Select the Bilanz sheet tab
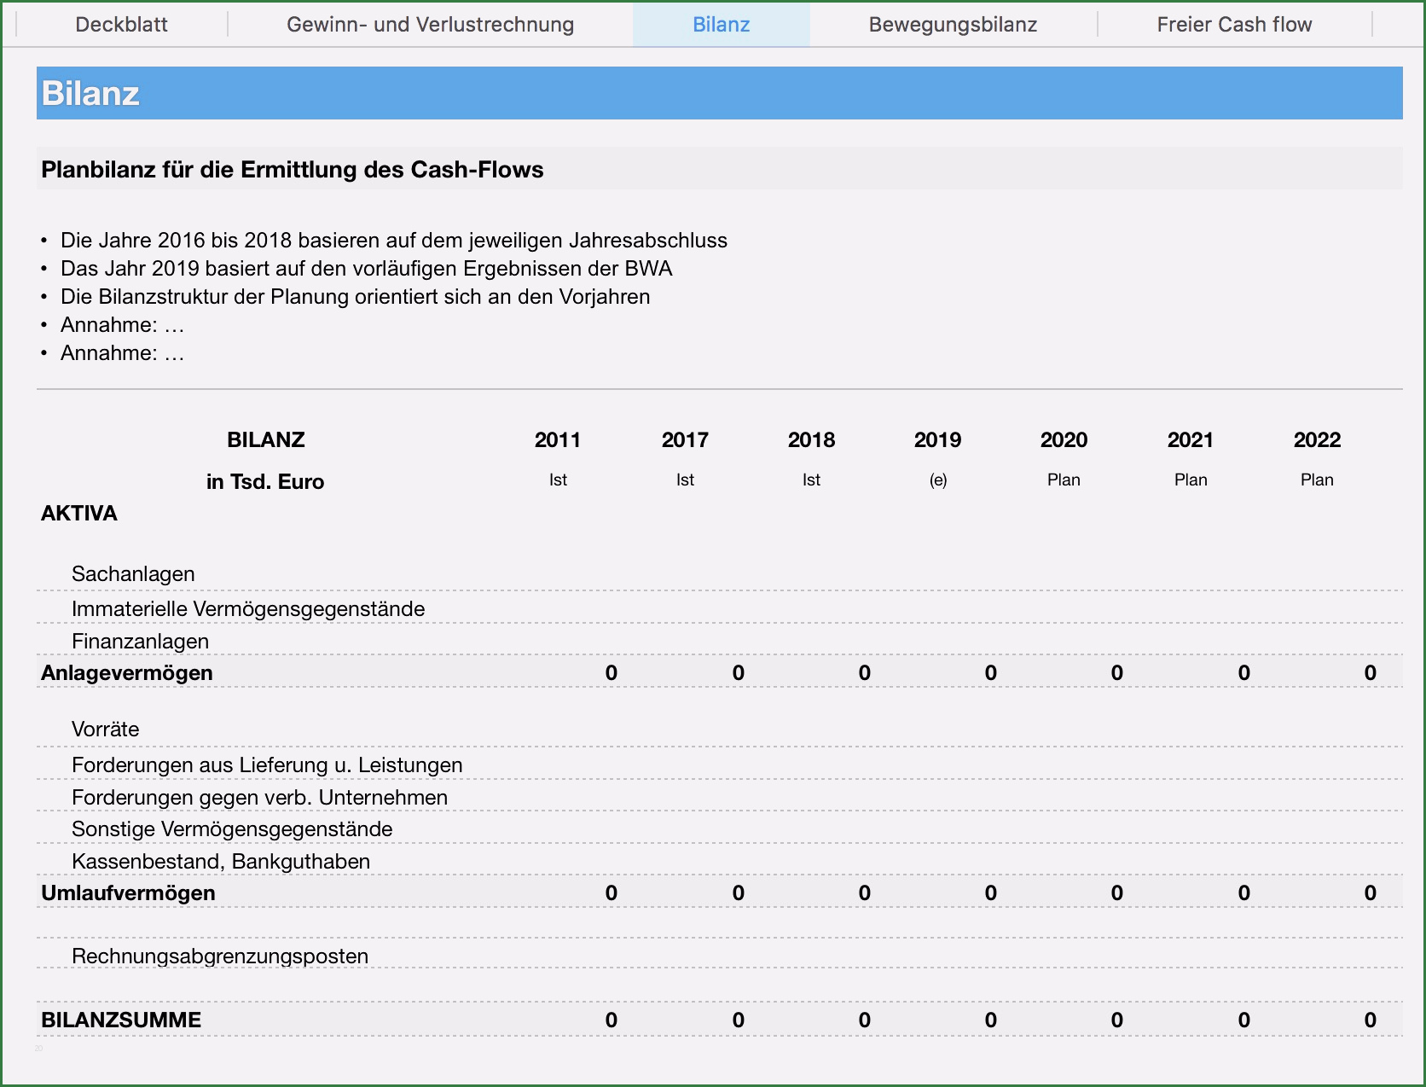 (x=721, y=25)
